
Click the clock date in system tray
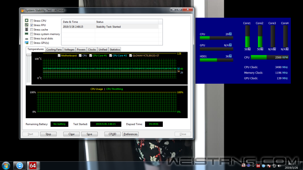coord(291,168)
